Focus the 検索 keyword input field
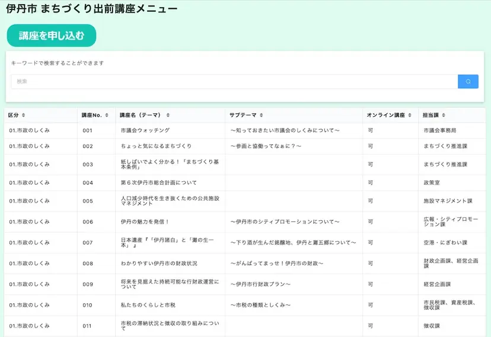Image resolution: width=491 pixels, height=337 pixels. 234,82
